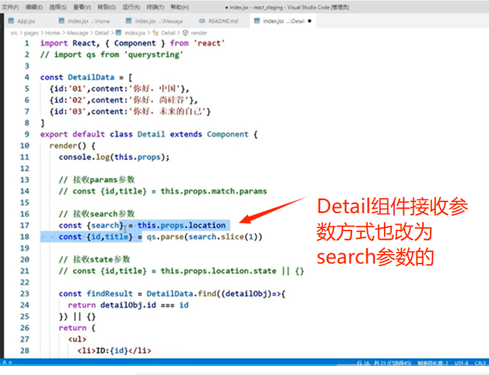Screen dimensions: 489x375
Task: Click 'this.props.location' on line 17
Action: point(182,225)
